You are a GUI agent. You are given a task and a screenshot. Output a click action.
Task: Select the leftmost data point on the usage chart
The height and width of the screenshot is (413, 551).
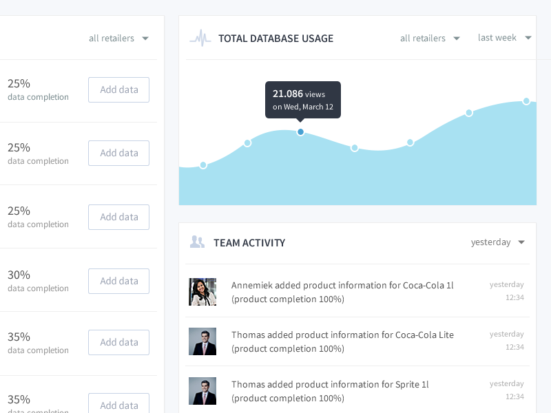point(203,165)
